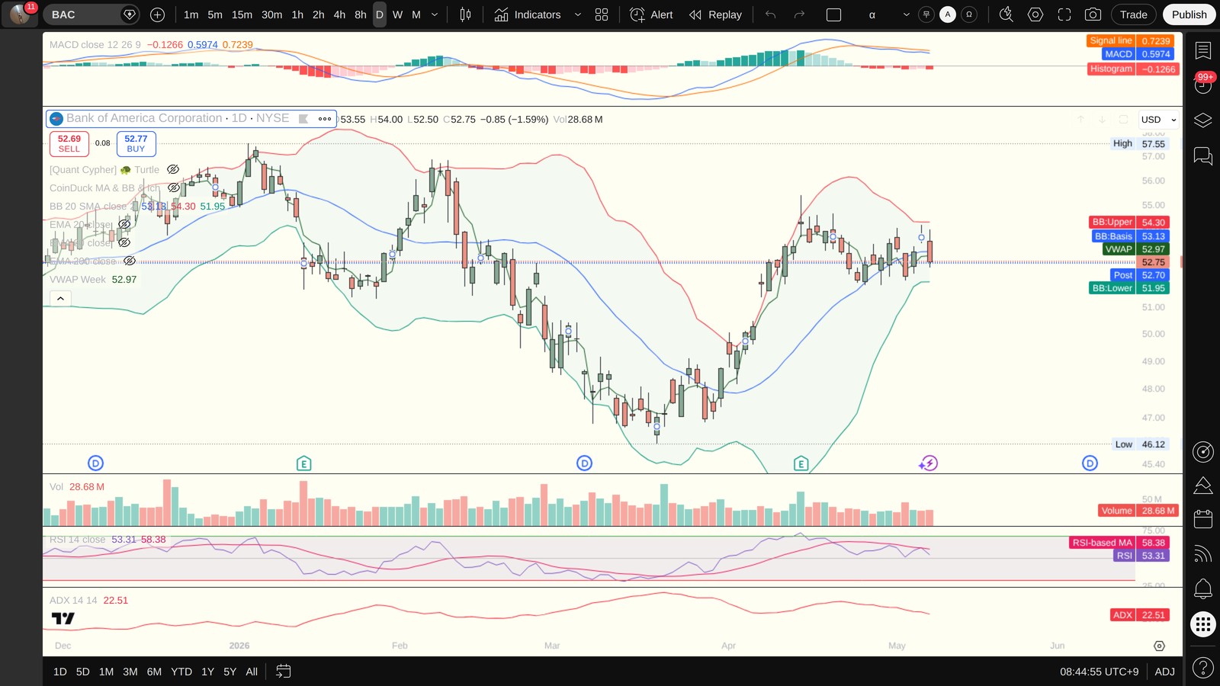Click the 52.69 SELL button
Image resolution: width=1220 pixels, height=686 pixels.
(69, 143)
